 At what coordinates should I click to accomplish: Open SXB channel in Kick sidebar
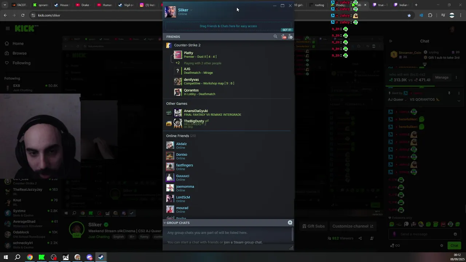click(31, 87)
